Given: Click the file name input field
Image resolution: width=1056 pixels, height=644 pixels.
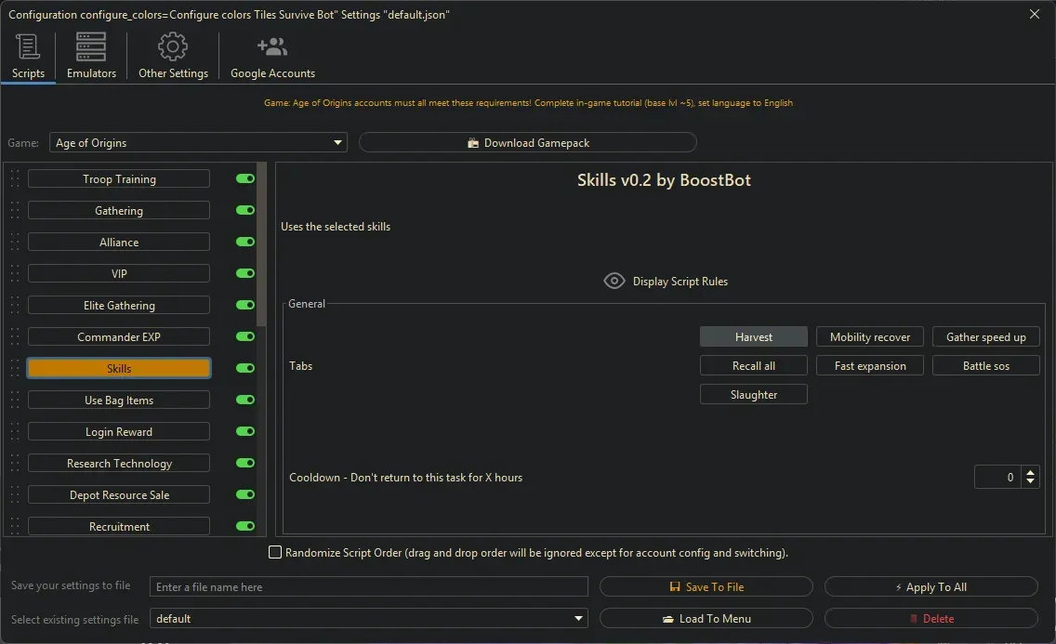Looking at the screenshot, I should coord(367,586).
